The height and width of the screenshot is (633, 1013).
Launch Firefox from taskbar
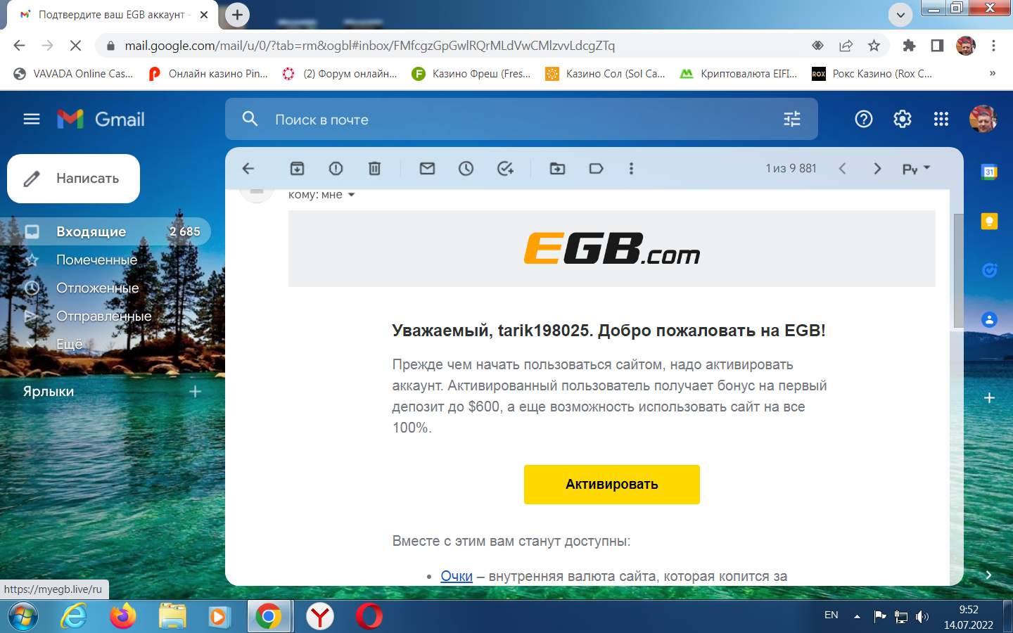tap(122, 617)
